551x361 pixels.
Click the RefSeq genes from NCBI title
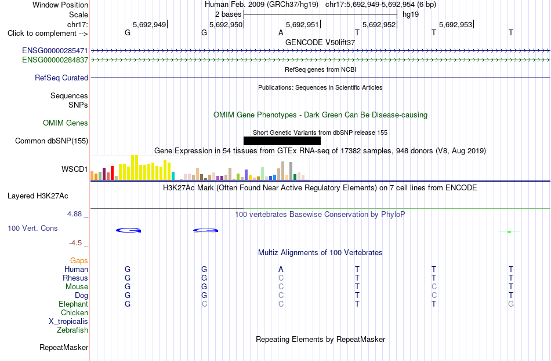[320, 69]
